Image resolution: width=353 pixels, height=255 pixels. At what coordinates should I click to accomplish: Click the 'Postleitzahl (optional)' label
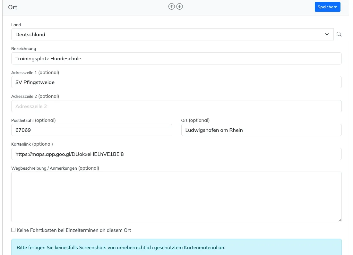coord(33,120)
